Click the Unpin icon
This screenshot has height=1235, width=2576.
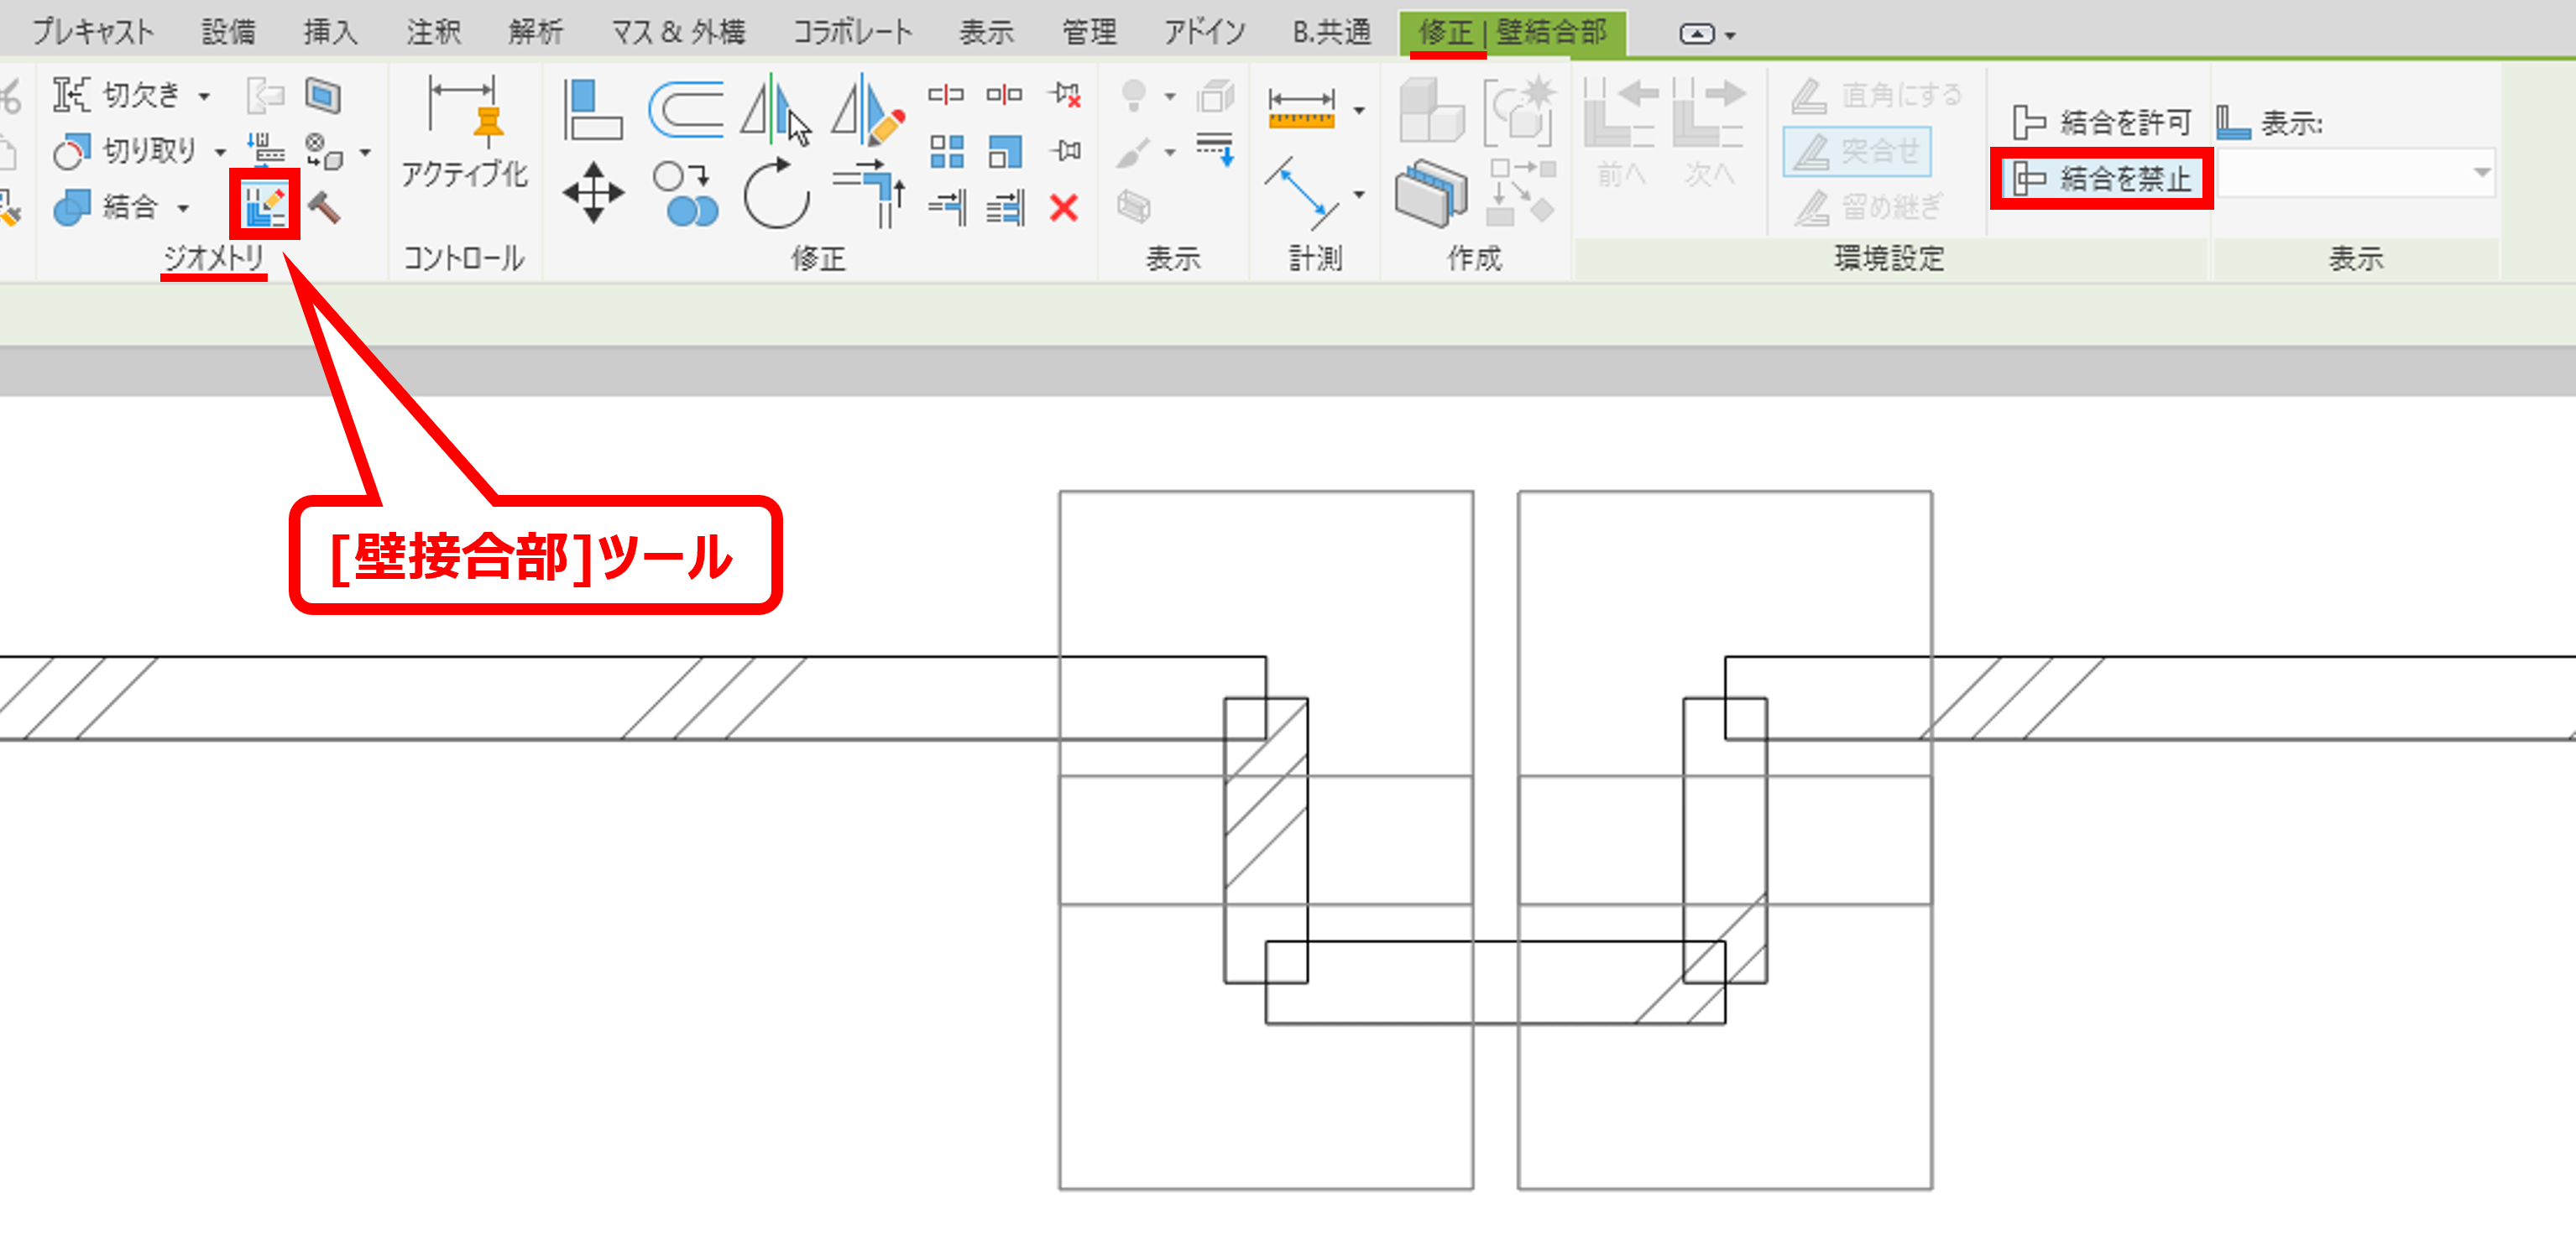click(1065, 95)
